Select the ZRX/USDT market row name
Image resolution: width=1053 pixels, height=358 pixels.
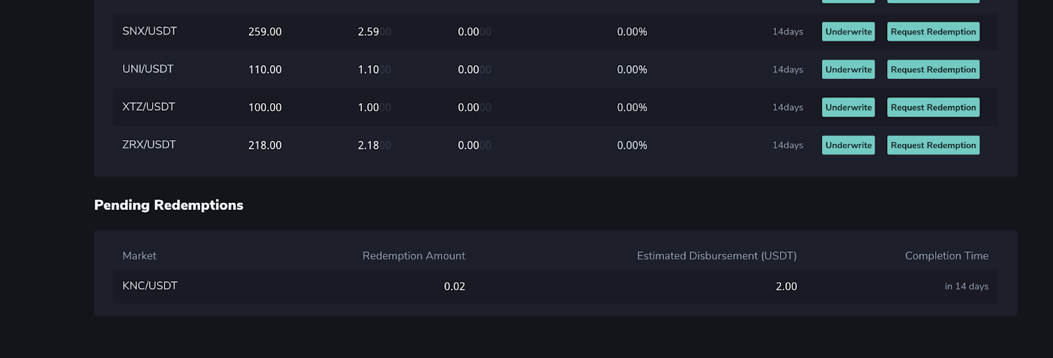[x=149, y=145]
